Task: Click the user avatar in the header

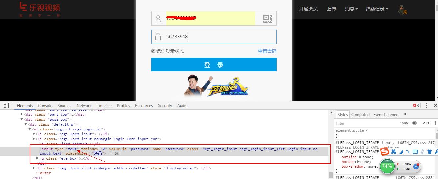Action: tap(402, 10)
